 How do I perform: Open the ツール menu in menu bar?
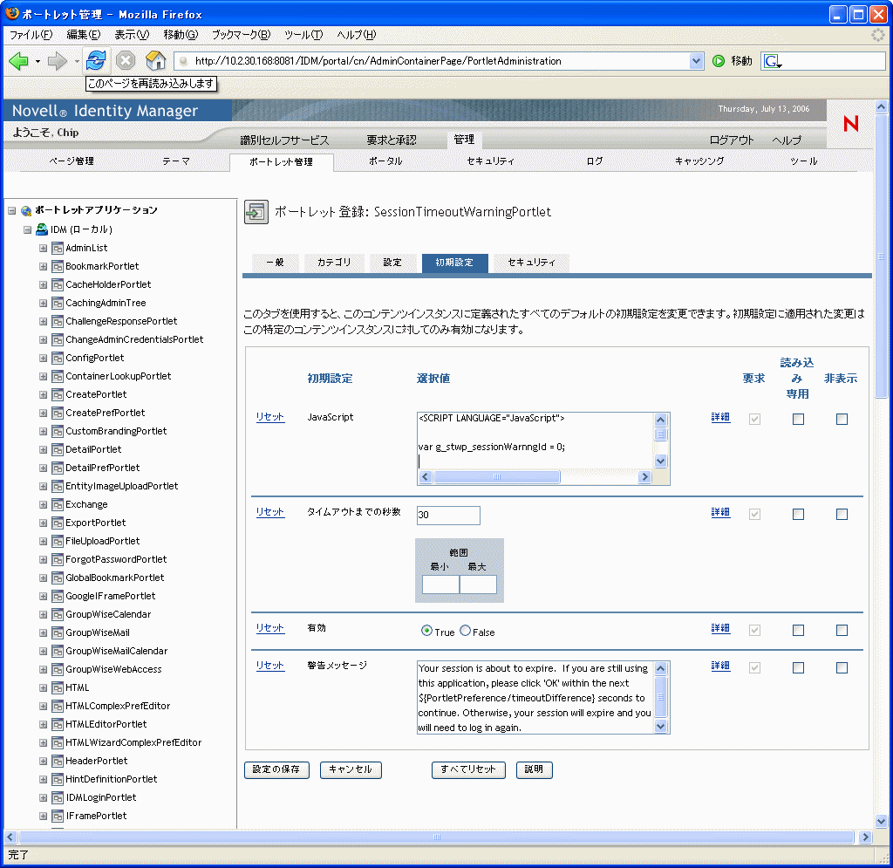(x=303, y=35)
